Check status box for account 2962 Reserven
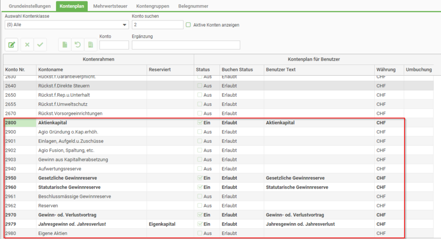The width and height of the screenshot is (441, 239). pyautogui.click(x=200, y=206)
